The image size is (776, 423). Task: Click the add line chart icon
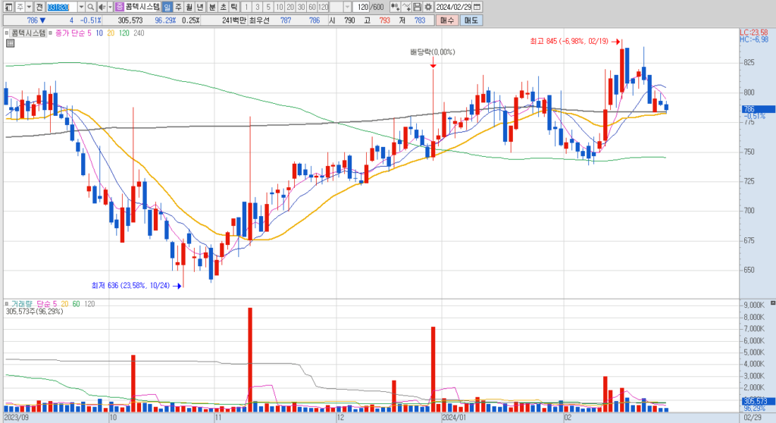point(406,7)
